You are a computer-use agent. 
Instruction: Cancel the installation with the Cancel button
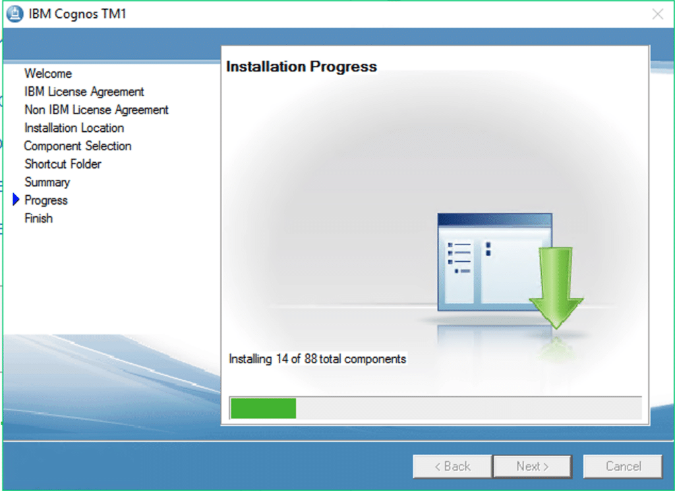click(622, 466)
